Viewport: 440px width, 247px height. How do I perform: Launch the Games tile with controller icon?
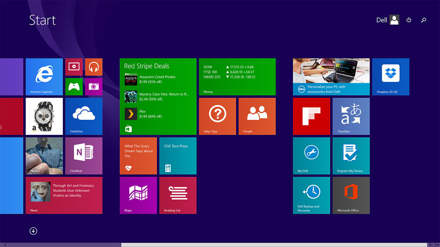coord(74,87)
